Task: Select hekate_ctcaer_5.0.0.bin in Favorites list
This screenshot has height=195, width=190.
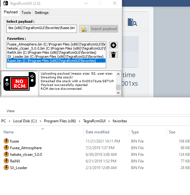Action: [x=56, y=48]
